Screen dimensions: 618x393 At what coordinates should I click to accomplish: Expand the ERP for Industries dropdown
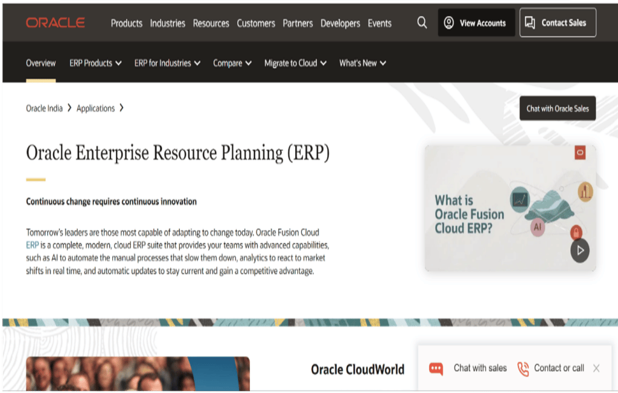click(167, 63)
